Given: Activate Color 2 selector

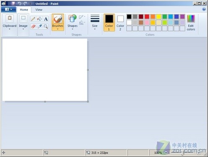Looking at the screenshot, I should pyautogui.click(x=120, y=22).
